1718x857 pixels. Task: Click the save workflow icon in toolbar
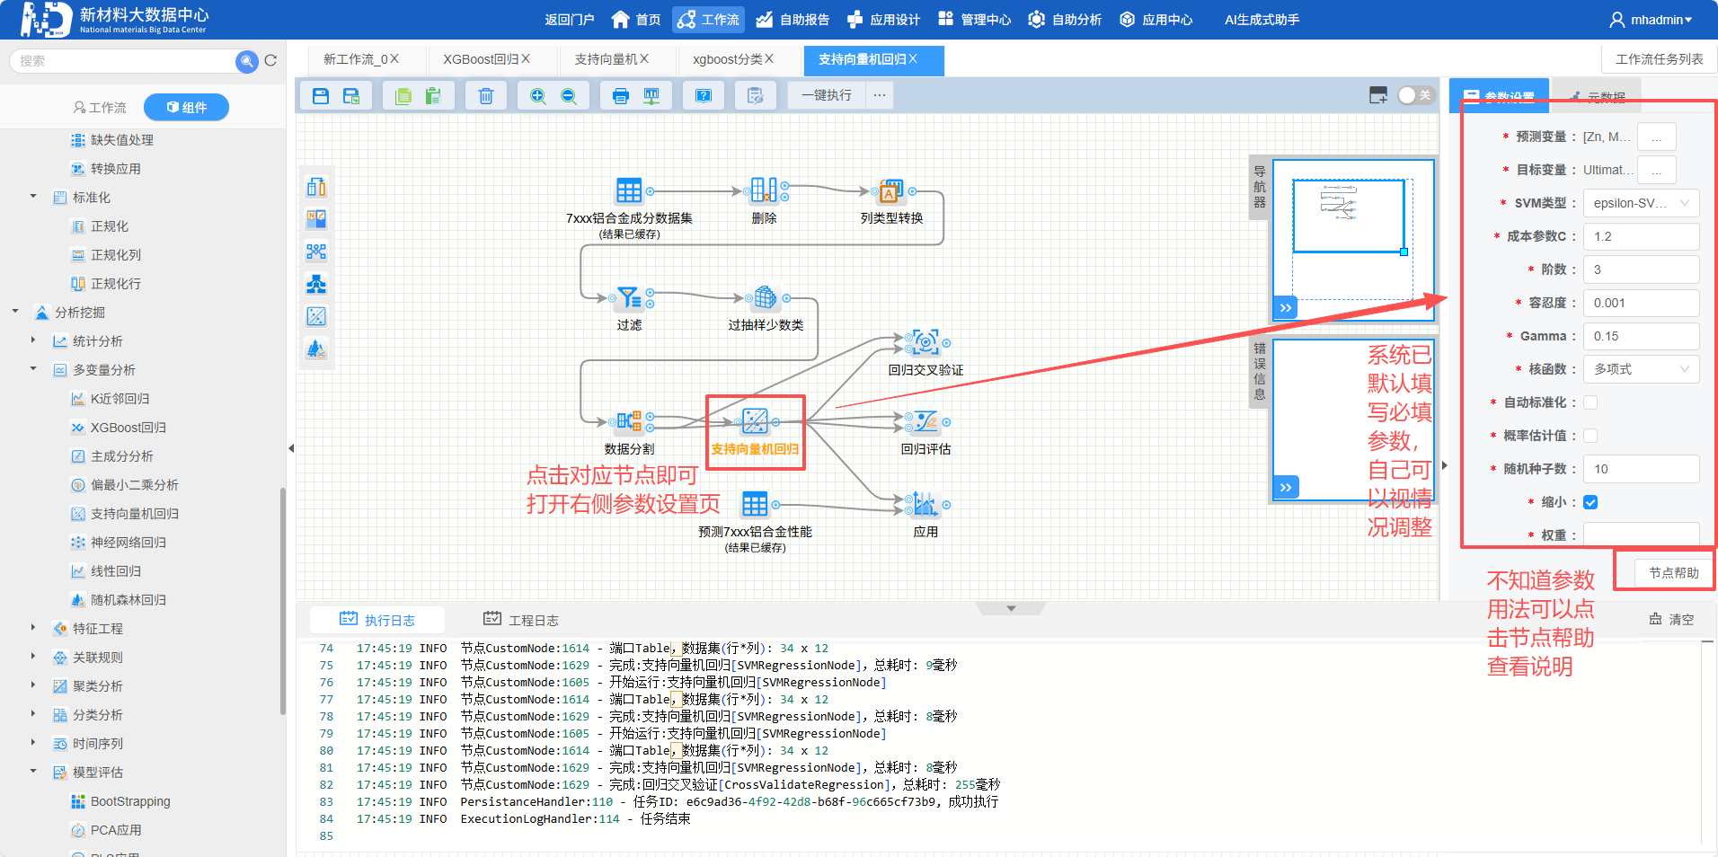[x=321, y=96]
